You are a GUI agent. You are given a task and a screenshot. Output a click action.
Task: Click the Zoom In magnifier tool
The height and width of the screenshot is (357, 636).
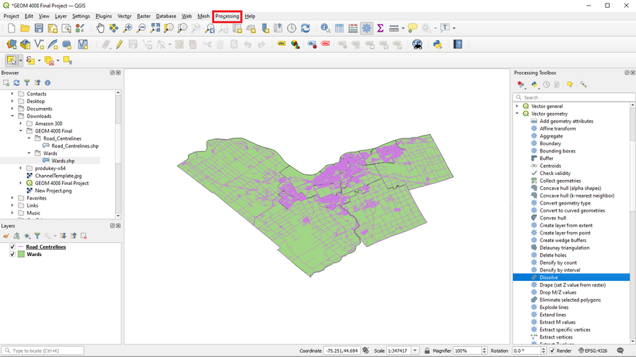127,28
